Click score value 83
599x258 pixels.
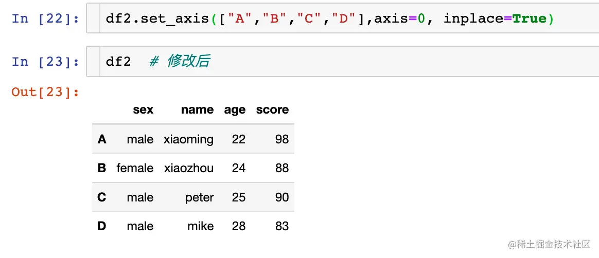282,226
